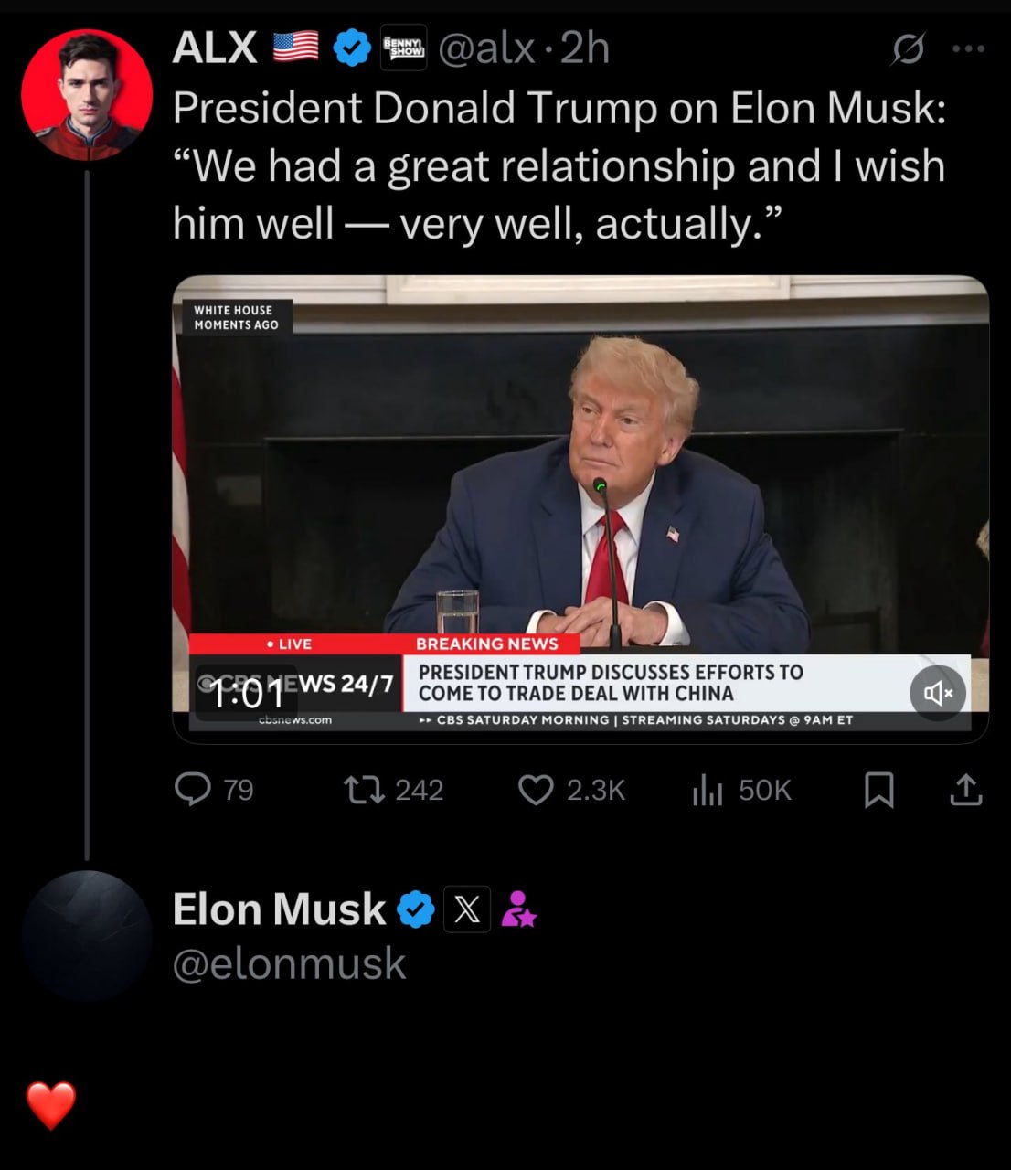Click the @alx handle link

[486, 48]
